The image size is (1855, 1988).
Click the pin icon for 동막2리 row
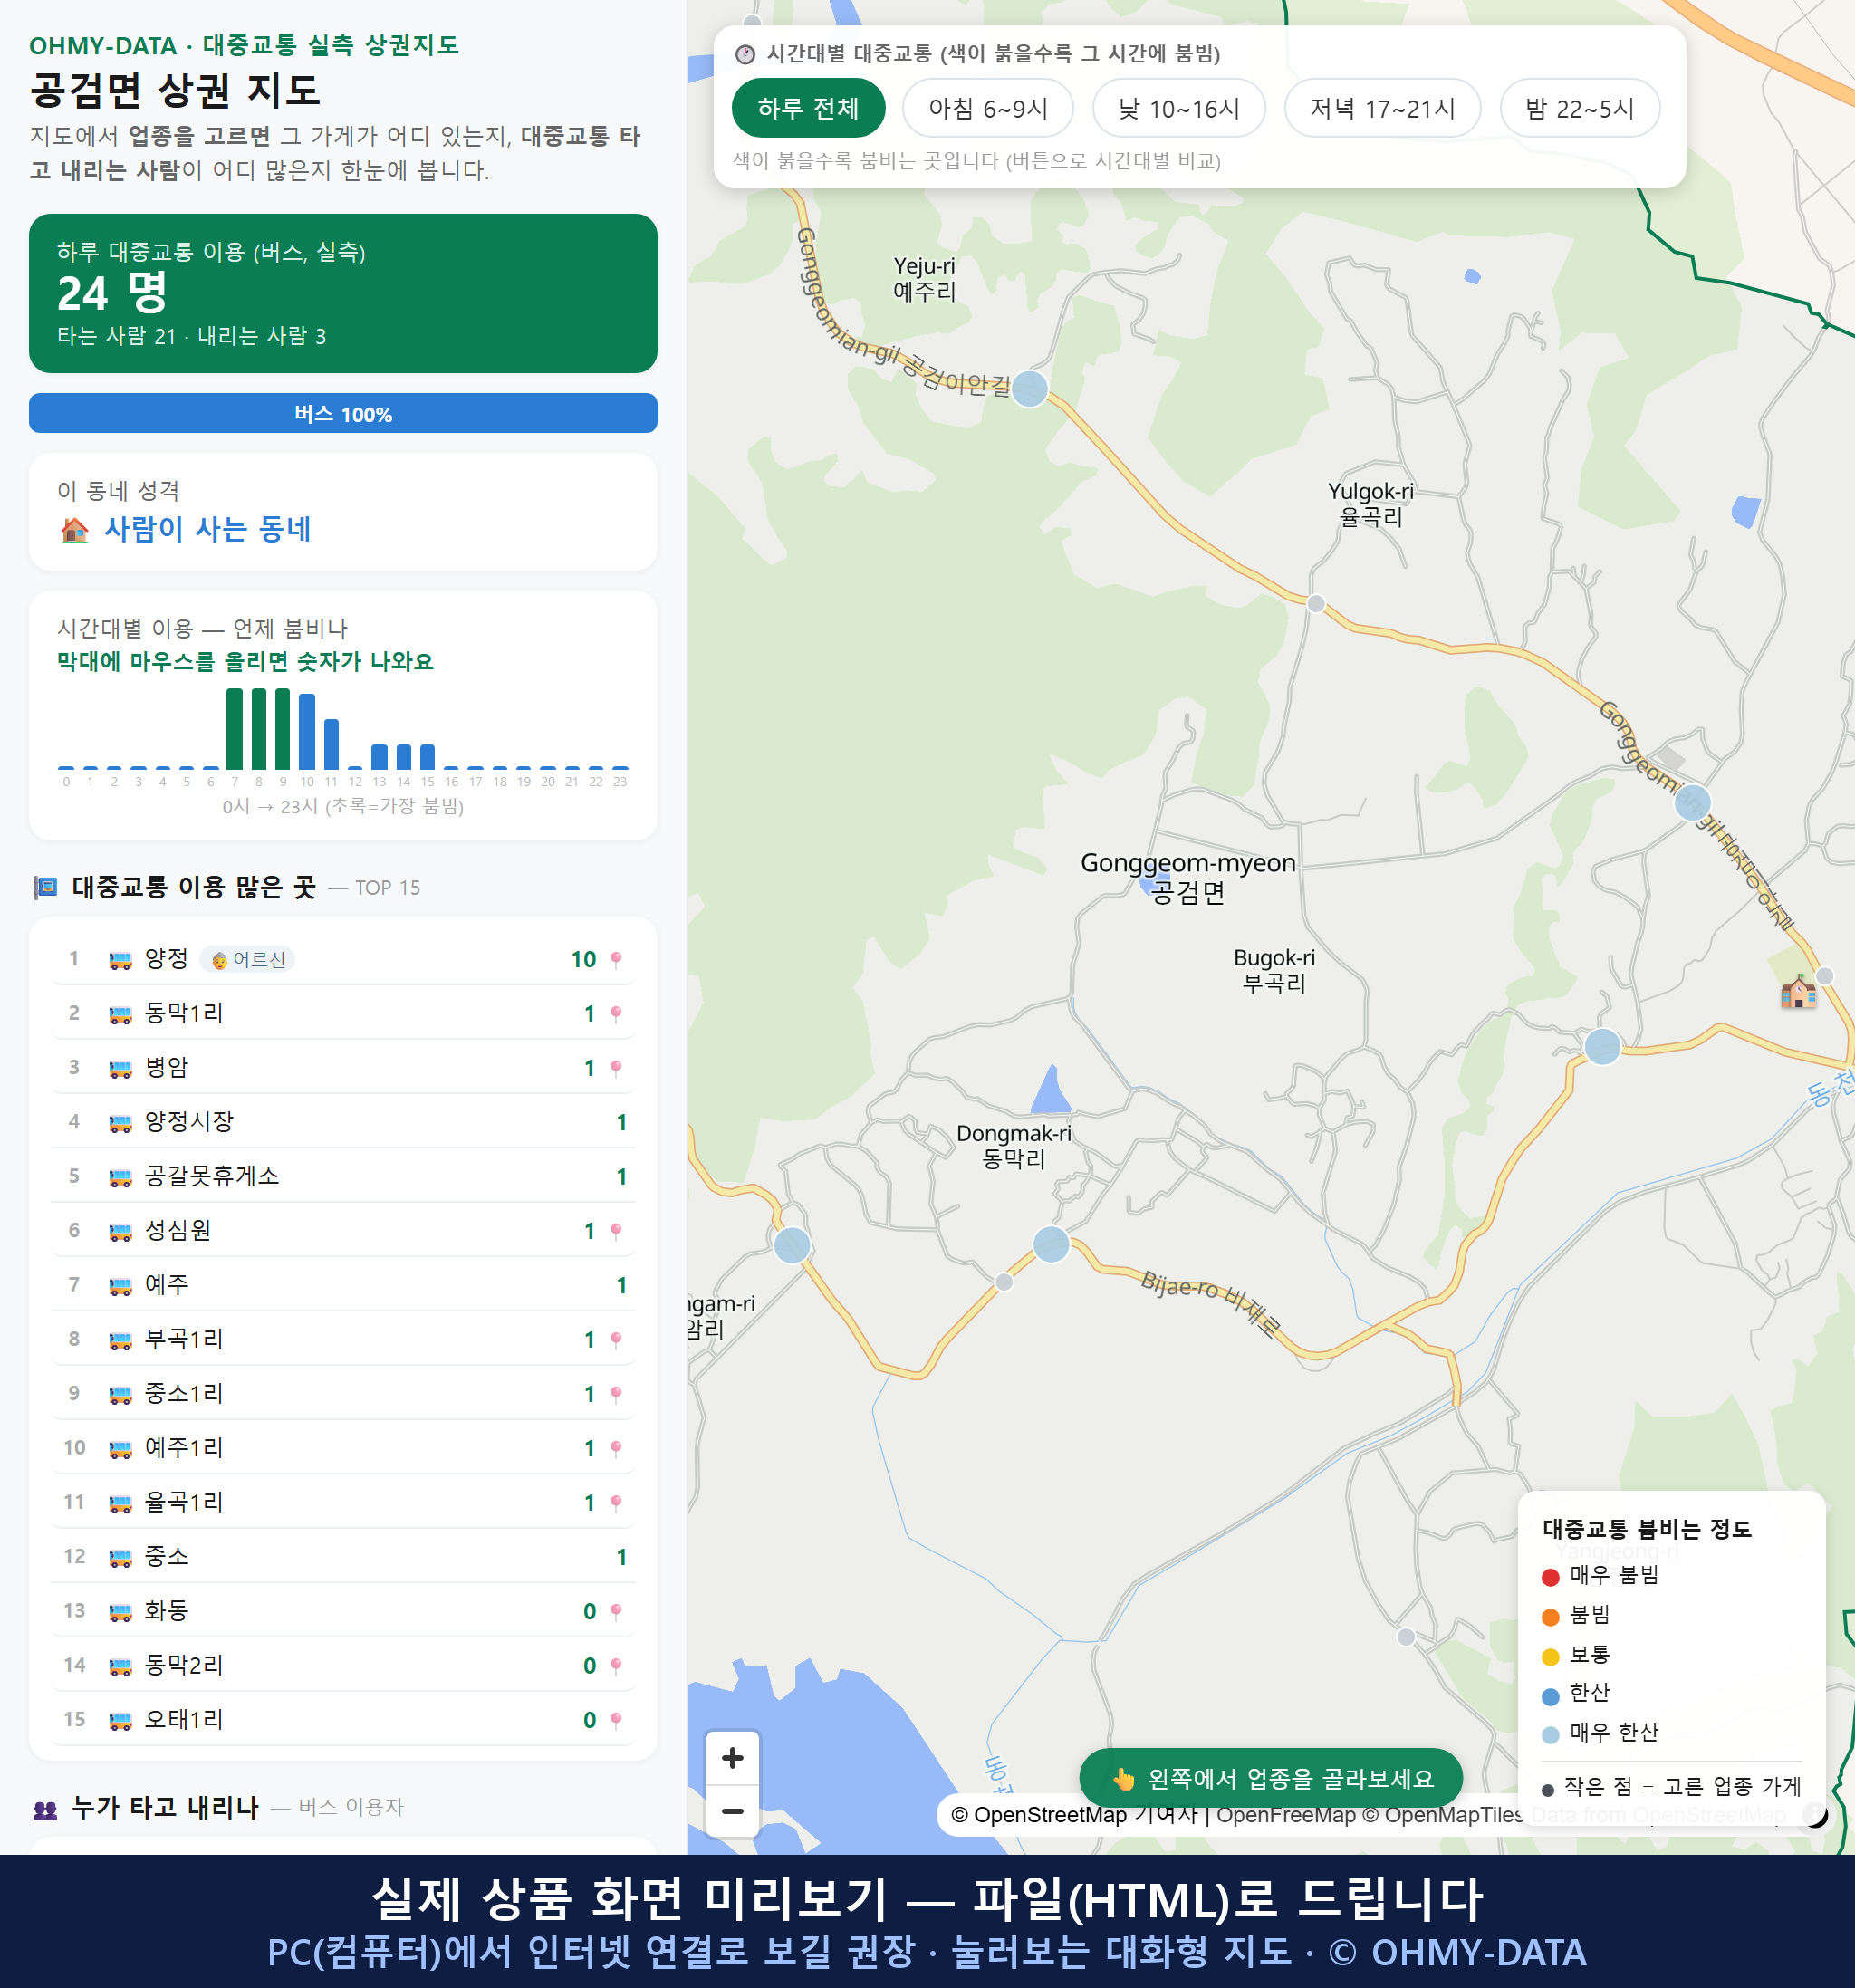616,1666
